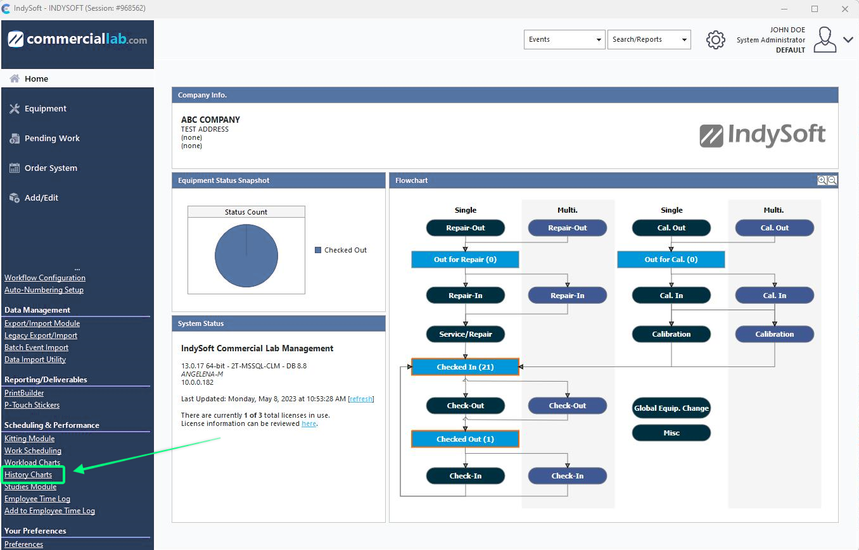The height and width of the screenshot is (550, 859).
Task: Go to Home in sidebar
Action: coord(77,78)
